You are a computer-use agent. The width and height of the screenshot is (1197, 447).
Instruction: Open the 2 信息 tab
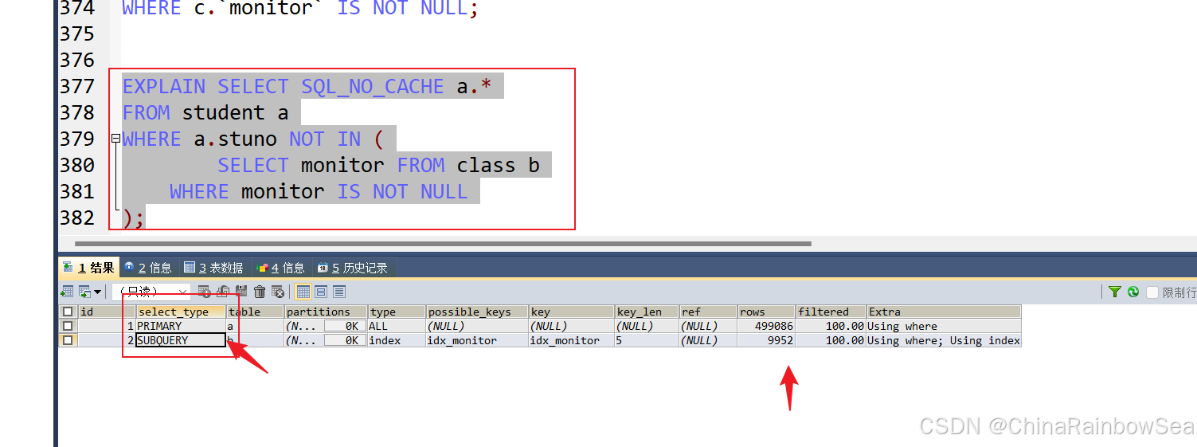[x=148, y=268]
